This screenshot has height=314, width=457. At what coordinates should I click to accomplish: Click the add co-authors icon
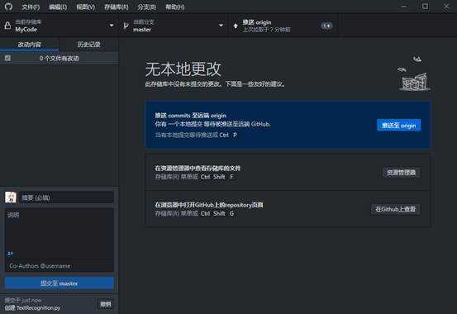(10, 254)
